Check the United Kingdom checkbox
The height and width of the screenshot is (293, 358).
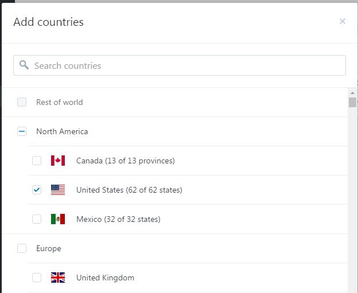[37, 278]
